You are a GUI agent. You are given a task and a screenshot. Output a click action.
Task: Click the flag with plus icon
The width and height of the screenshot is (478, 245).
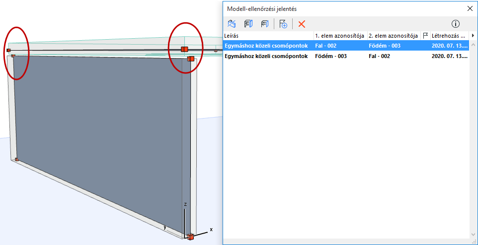pyautogui.click(x=283, y=24)
